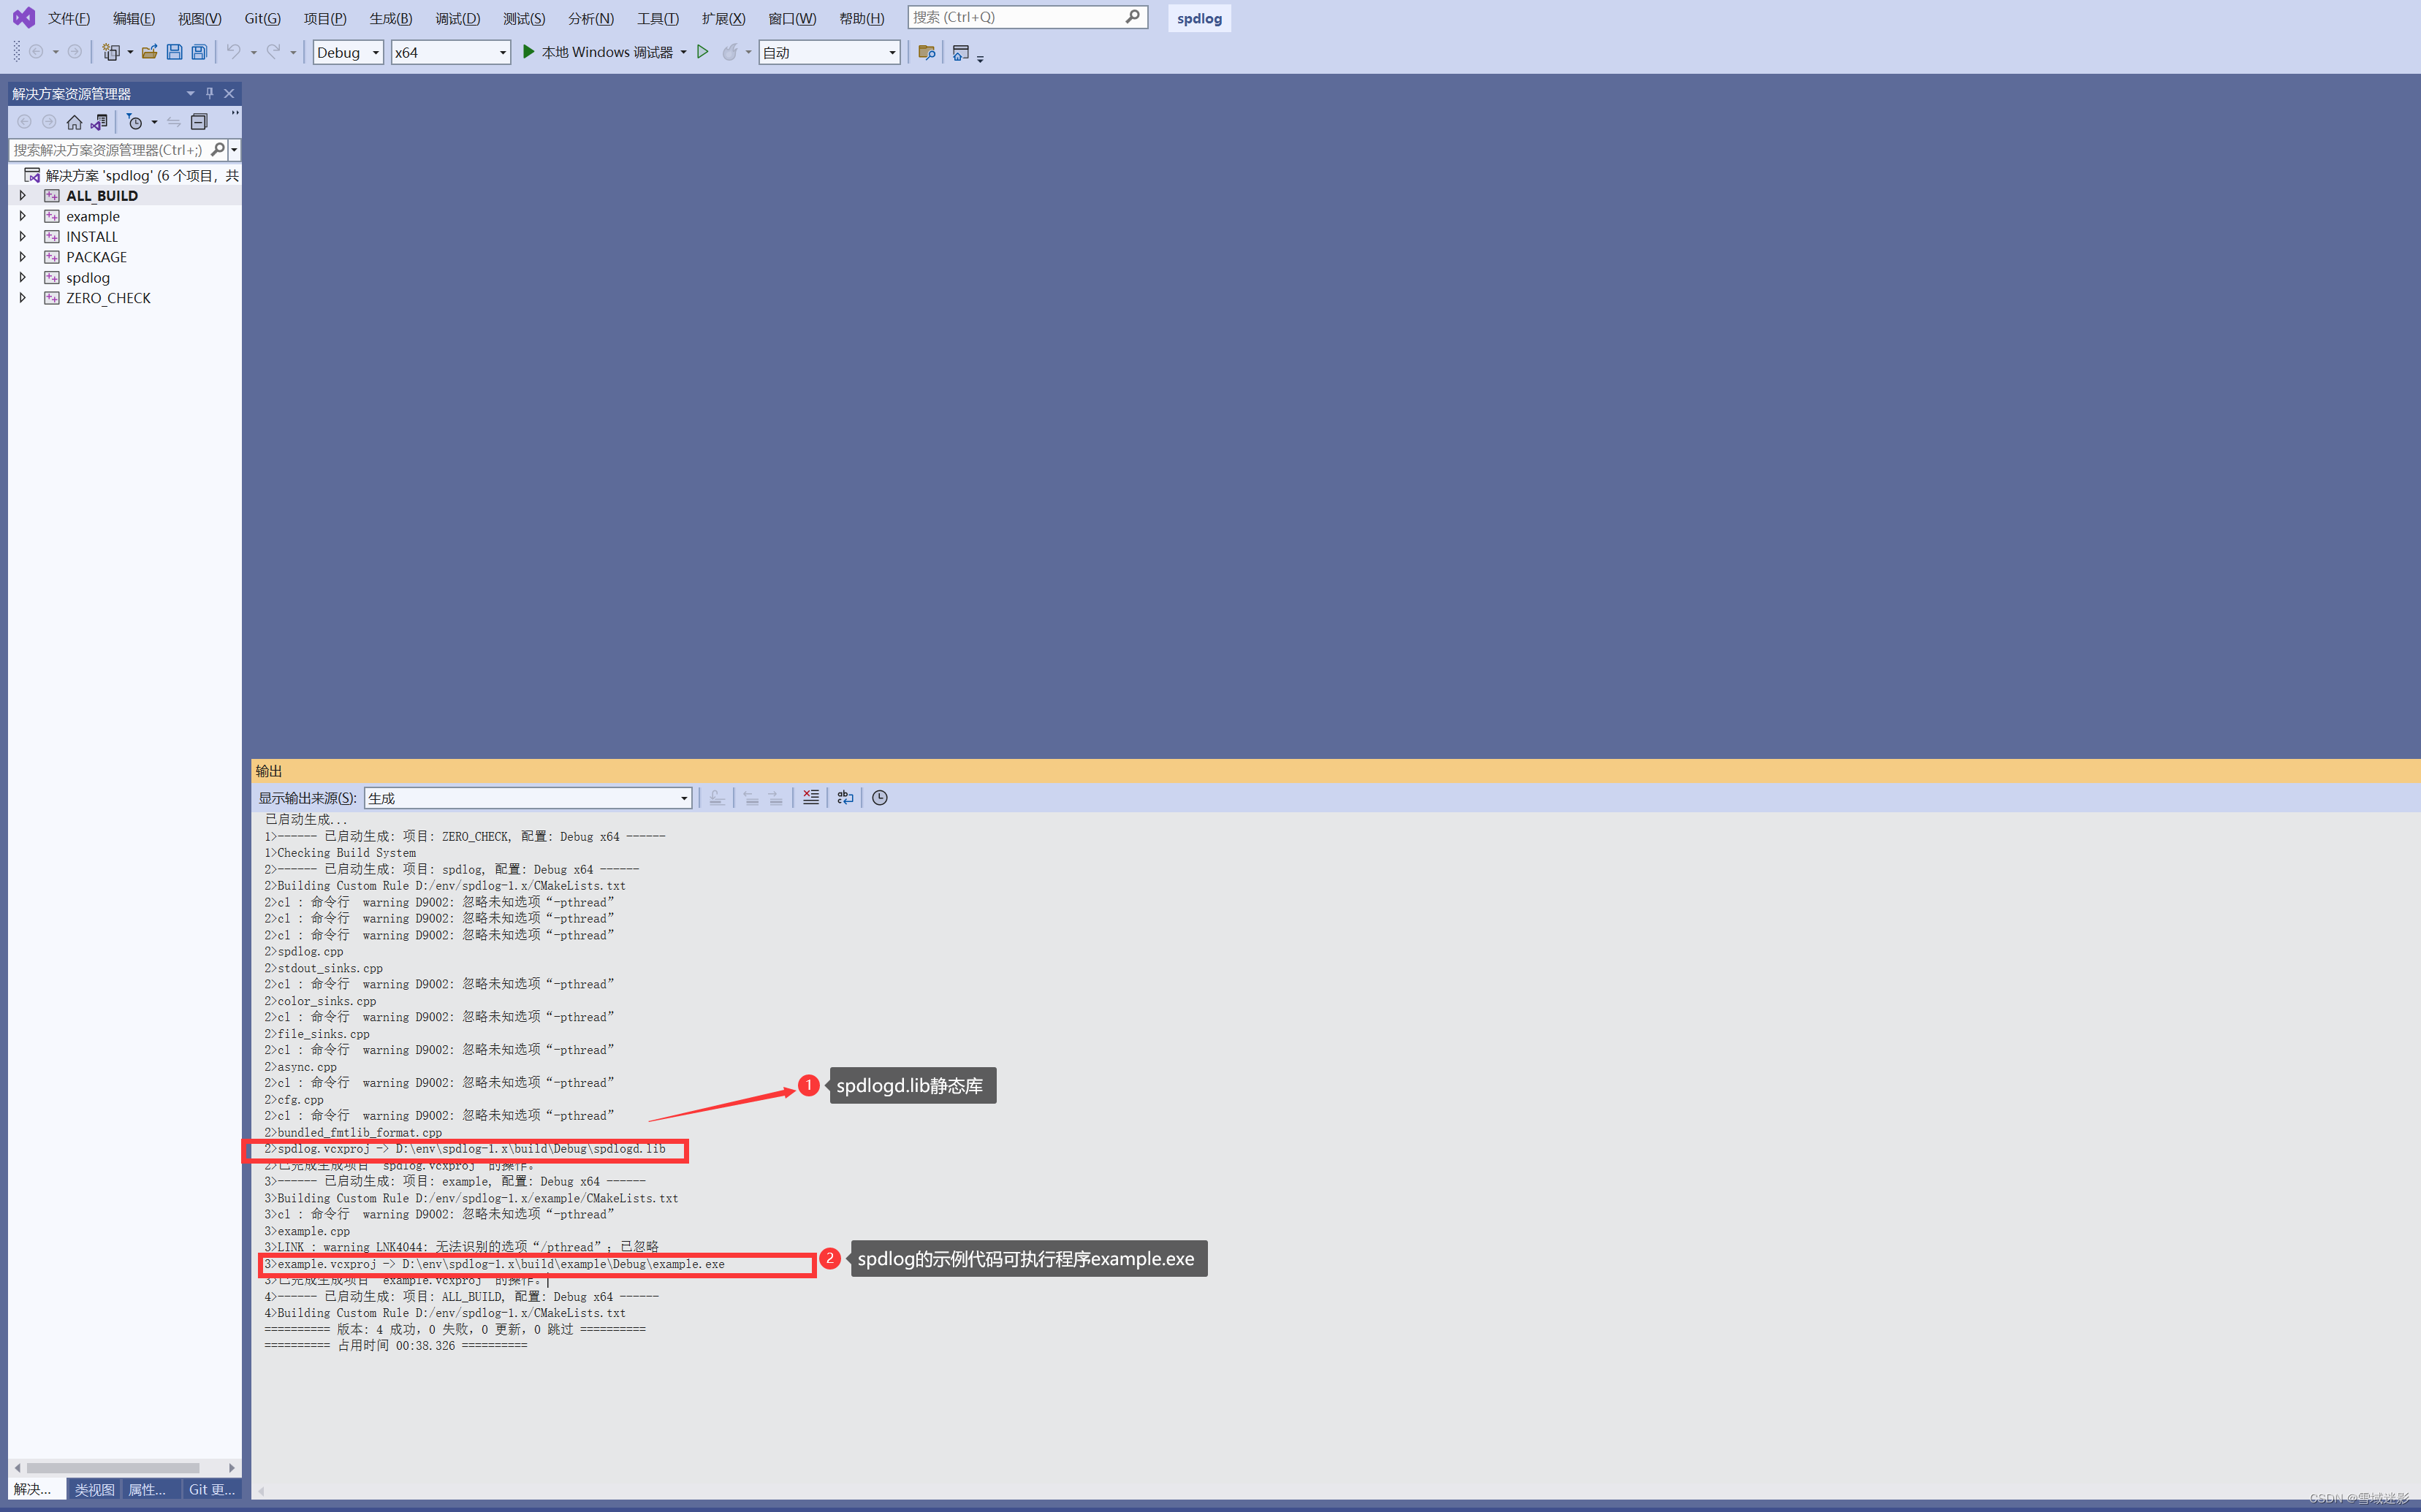
Task: Click the Save All toolbar icon
Action: click(199, 52)
